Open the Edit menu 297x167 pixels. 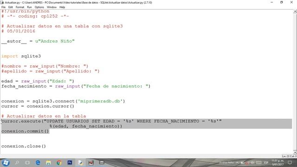[x=11, y=7]
